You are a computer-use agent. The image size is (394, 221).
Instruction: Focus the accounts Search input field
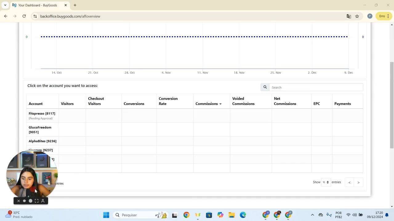click(x=316, y=87)
